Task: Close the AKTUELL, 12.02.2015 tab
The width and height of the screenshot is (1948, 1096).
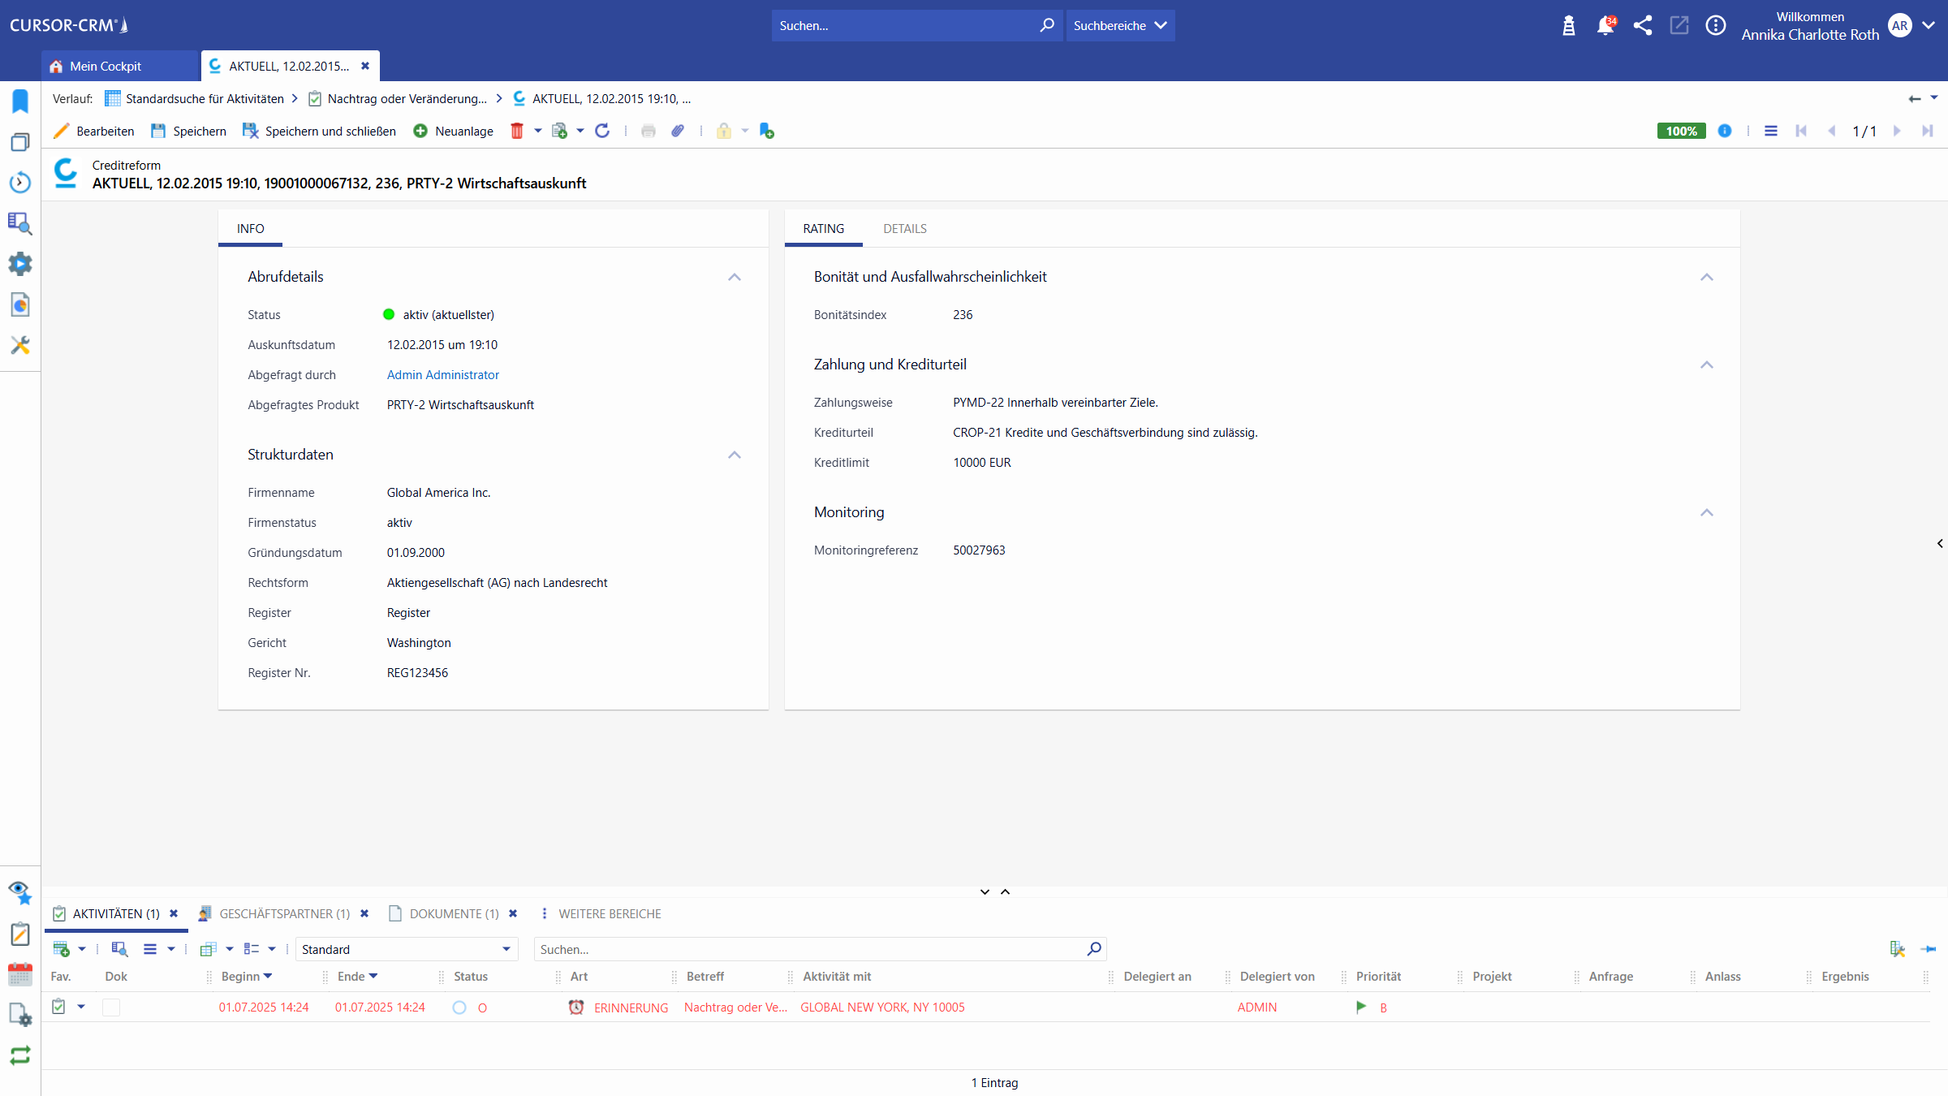Action: [365, 66]
